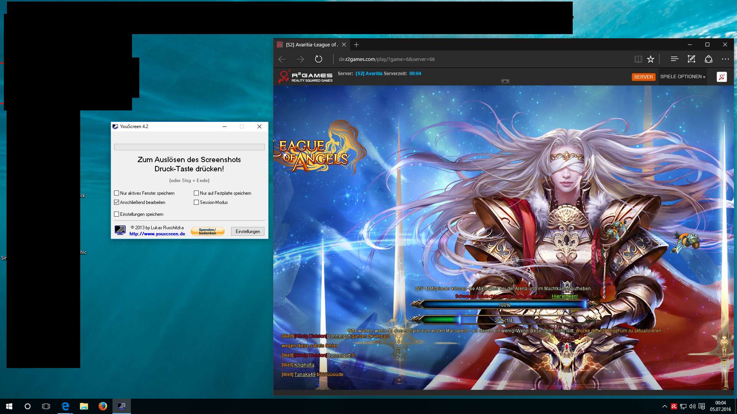The width and height of the screenshot is (737, 414).
Task: Add page to favorites star icon
Action: point(650,59)
